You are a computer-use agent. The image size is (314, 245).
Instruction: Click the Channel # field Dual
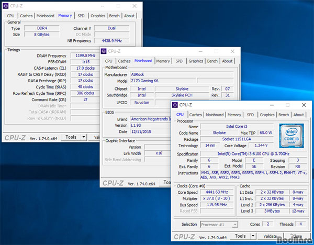tap(112, 28)
